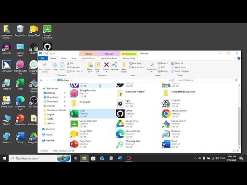Screen dimensions: 247x185
Task: Click the Audacity desktop icon
Action: [7, 49]
